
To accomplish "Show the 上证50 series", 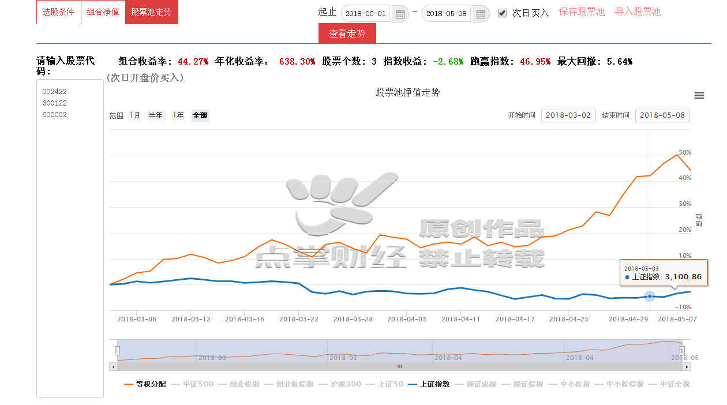I will pyautogui.click(x=385, y=384).
